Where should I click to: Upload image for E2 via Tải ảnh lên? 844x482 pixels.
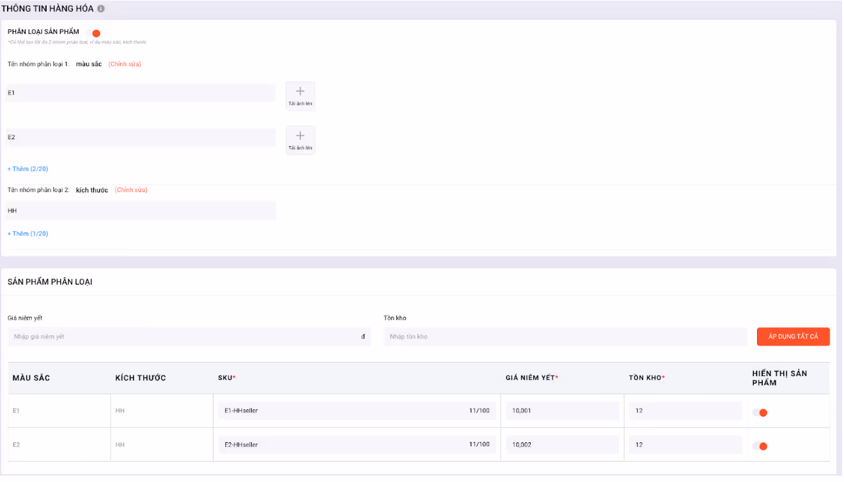[301, 140]
